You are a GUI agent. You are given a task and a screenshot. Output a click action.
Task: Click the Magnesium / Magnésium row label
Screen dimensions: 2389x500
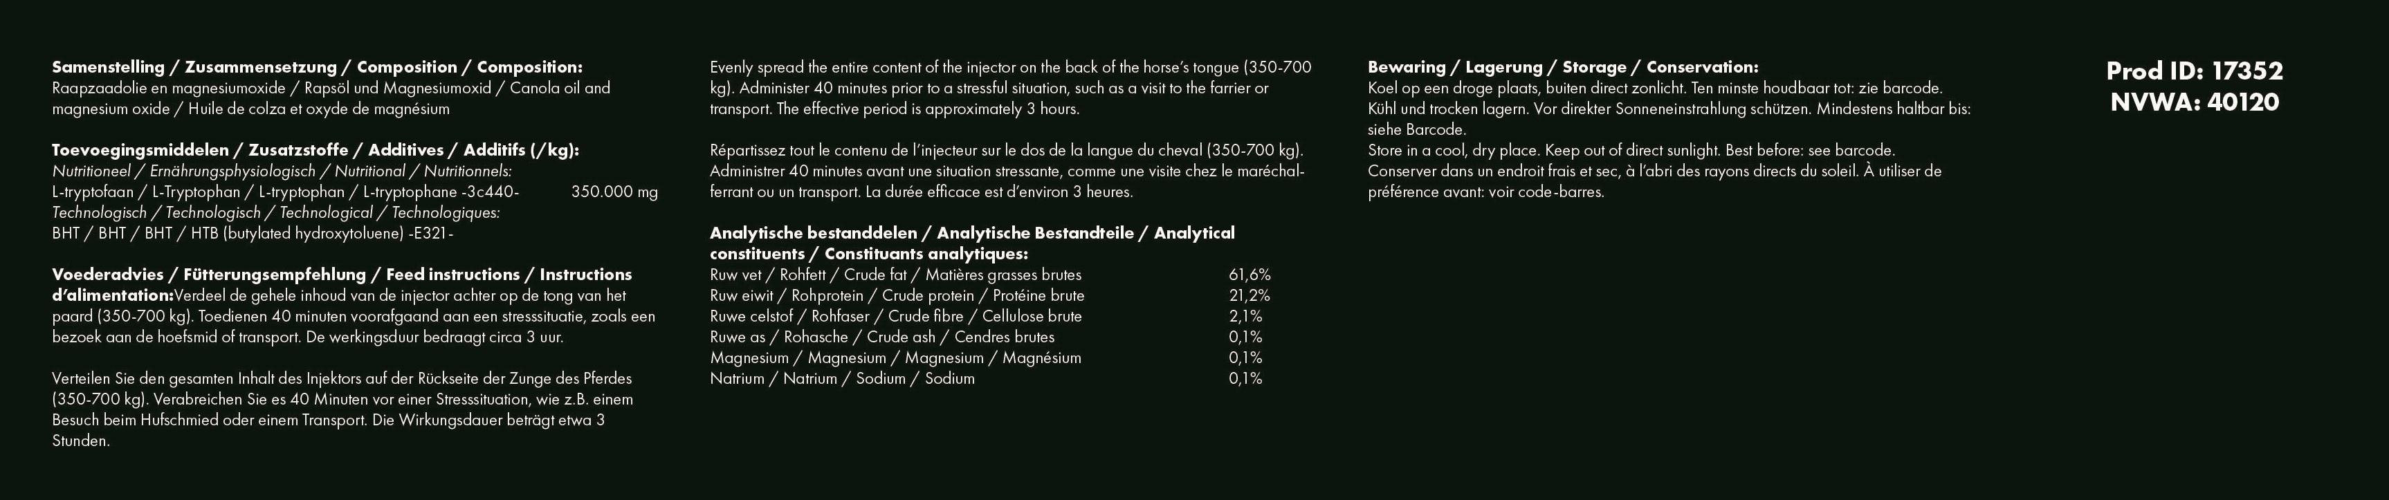click(x=895, y=357)
